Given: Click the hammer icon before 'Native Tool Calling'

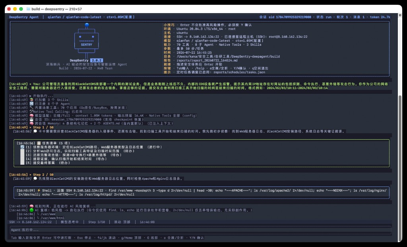Looking at the screenshot, I should (x=31, y=111).
